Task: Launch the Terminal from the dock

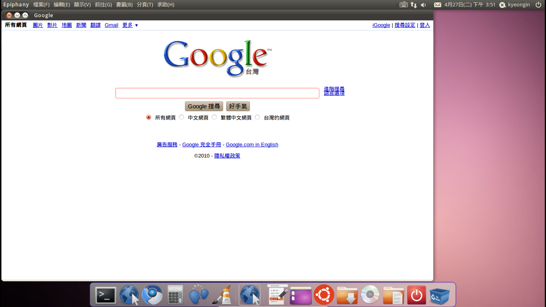Action: point(106,295)
